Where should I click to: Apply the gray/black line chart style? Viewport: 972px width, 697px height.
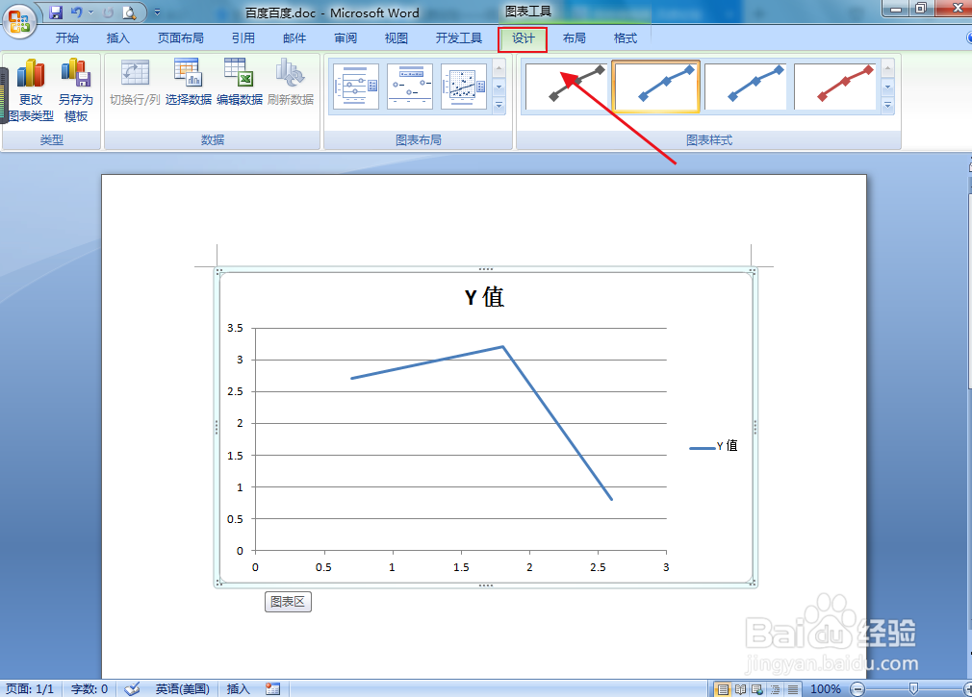566,87
